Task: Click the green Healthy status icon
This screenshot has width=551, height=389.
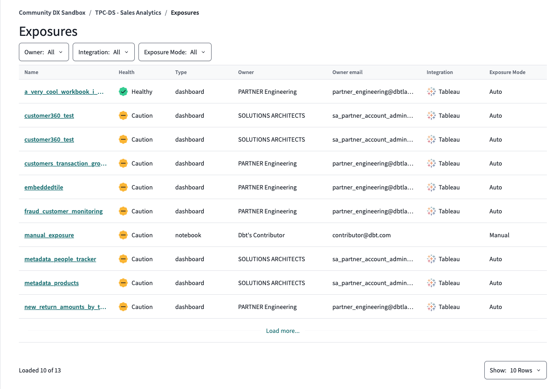Action: (x=123, y=92)
